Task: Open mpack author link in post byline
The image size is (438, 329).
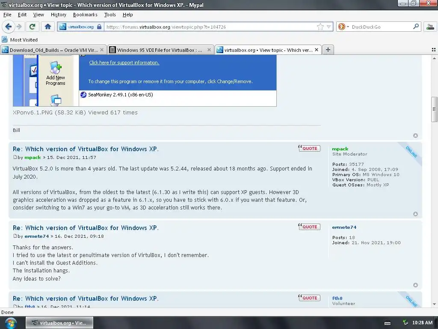Action: point(33,157)
